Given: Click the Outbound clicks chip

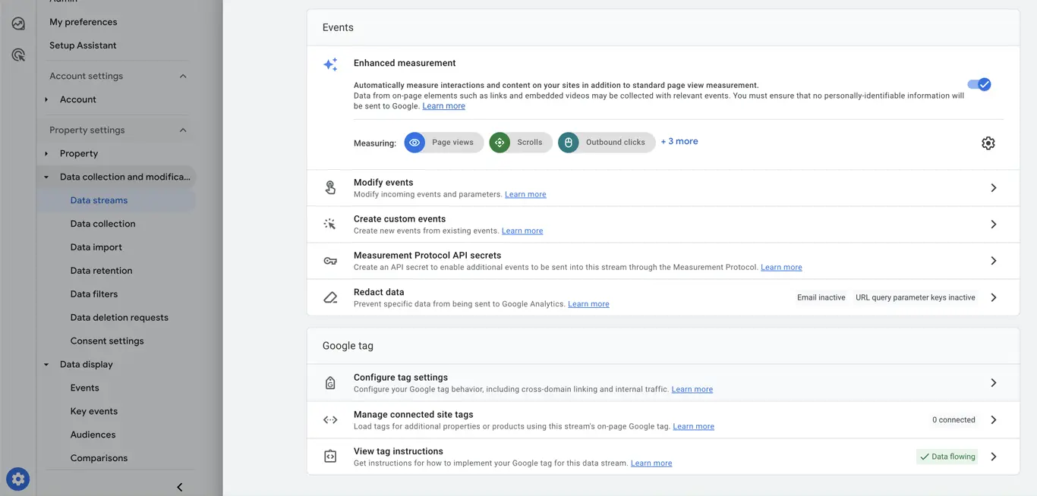Looking at the screenshot, I should click(x=607, y=142).
